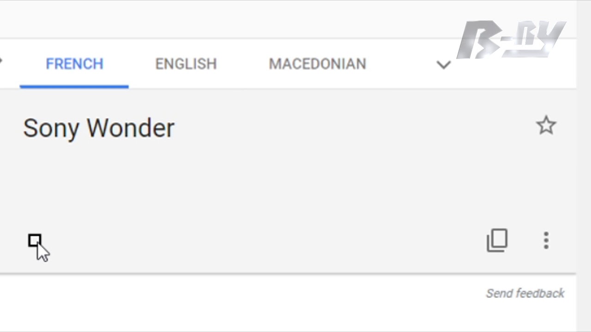Click the Send feedback link
The width and height of the screenshot is (591, 332).
pyautogui.click(x=525, y=293)
